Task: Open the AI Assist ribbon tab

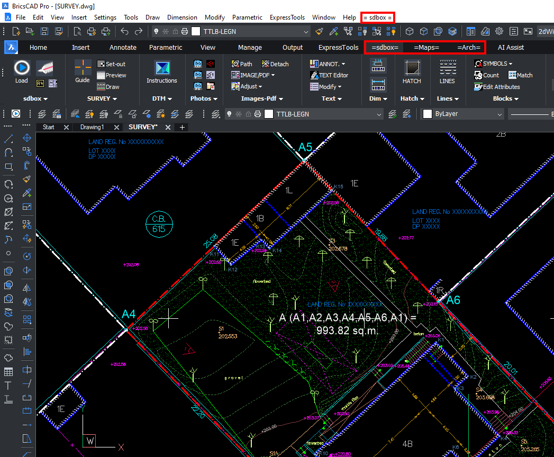Action: (511, 48)
